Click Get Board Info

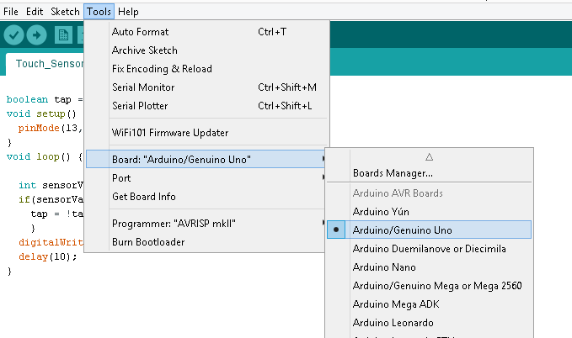coord(206,197)
